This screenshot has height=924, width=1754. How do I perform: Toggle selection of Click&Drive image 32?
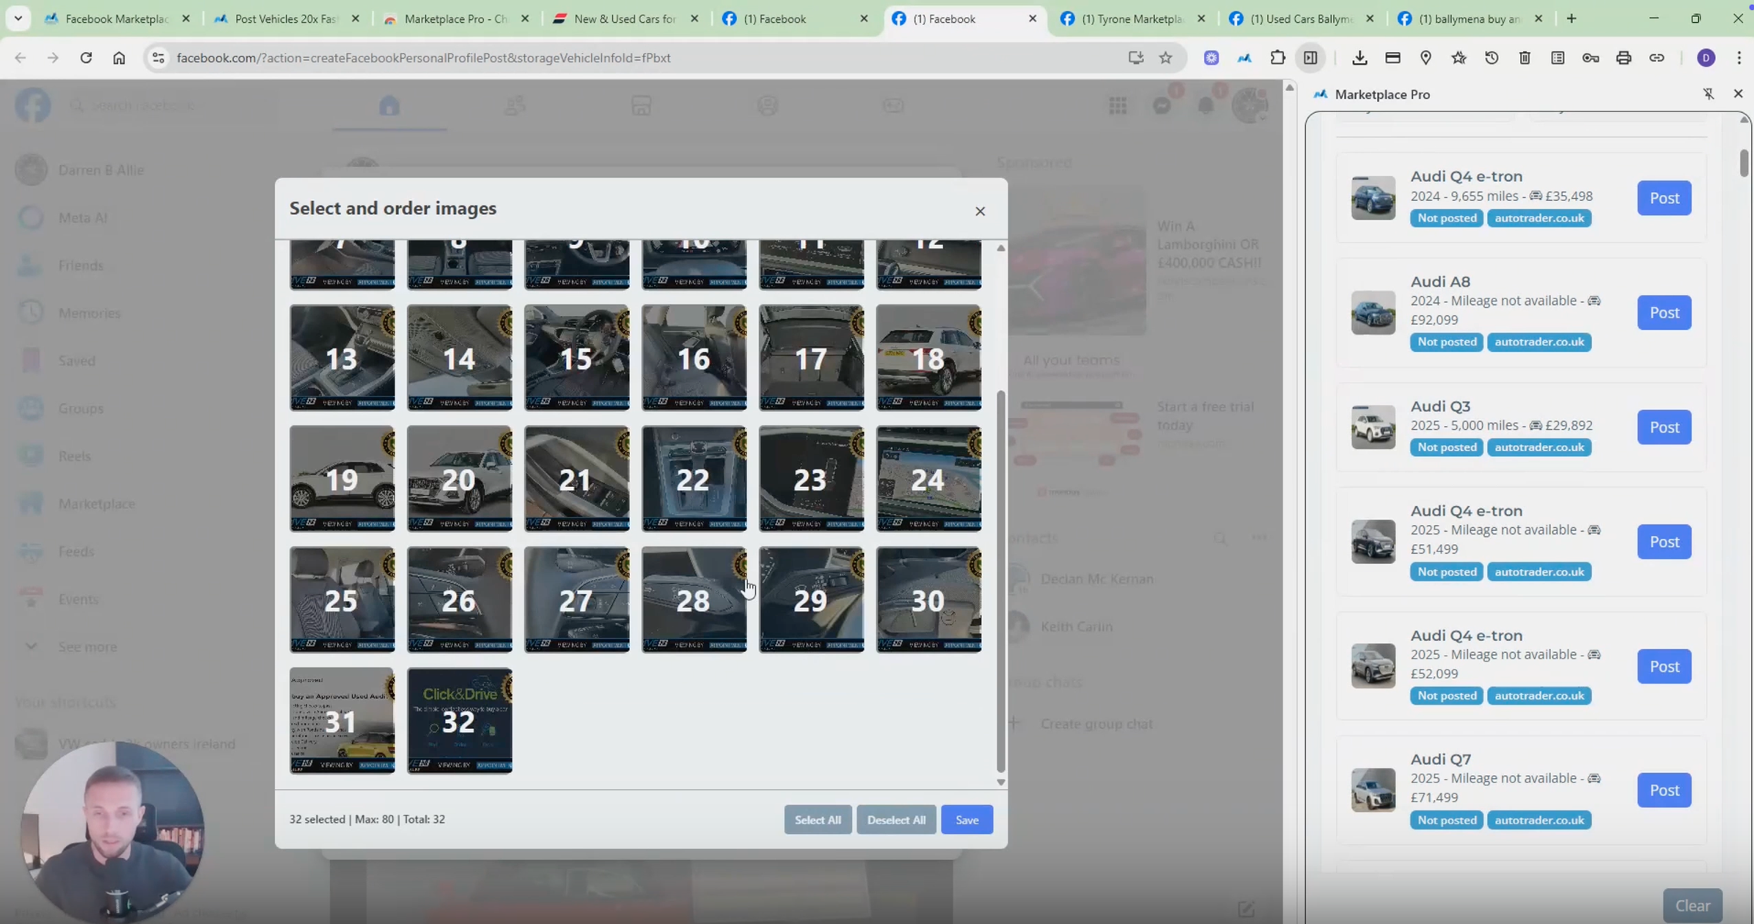point(459,720)
